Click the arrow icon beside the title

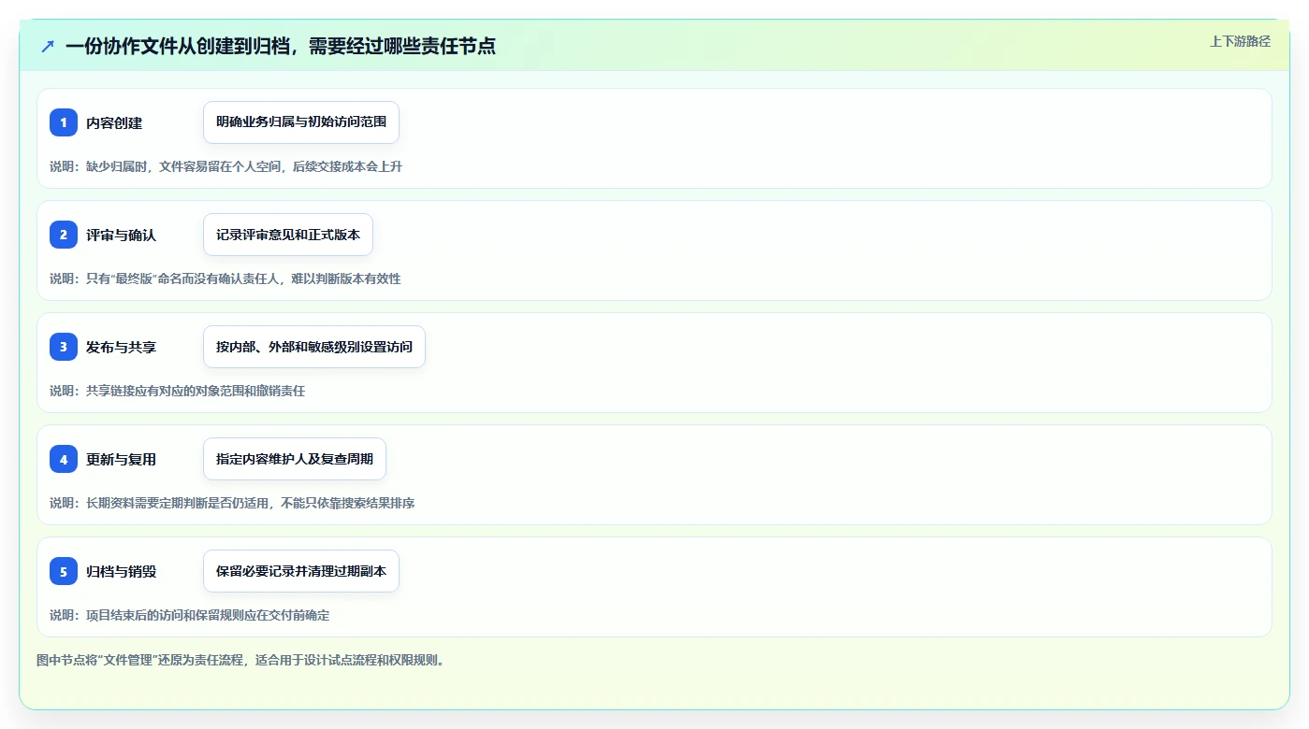(48, 46)
